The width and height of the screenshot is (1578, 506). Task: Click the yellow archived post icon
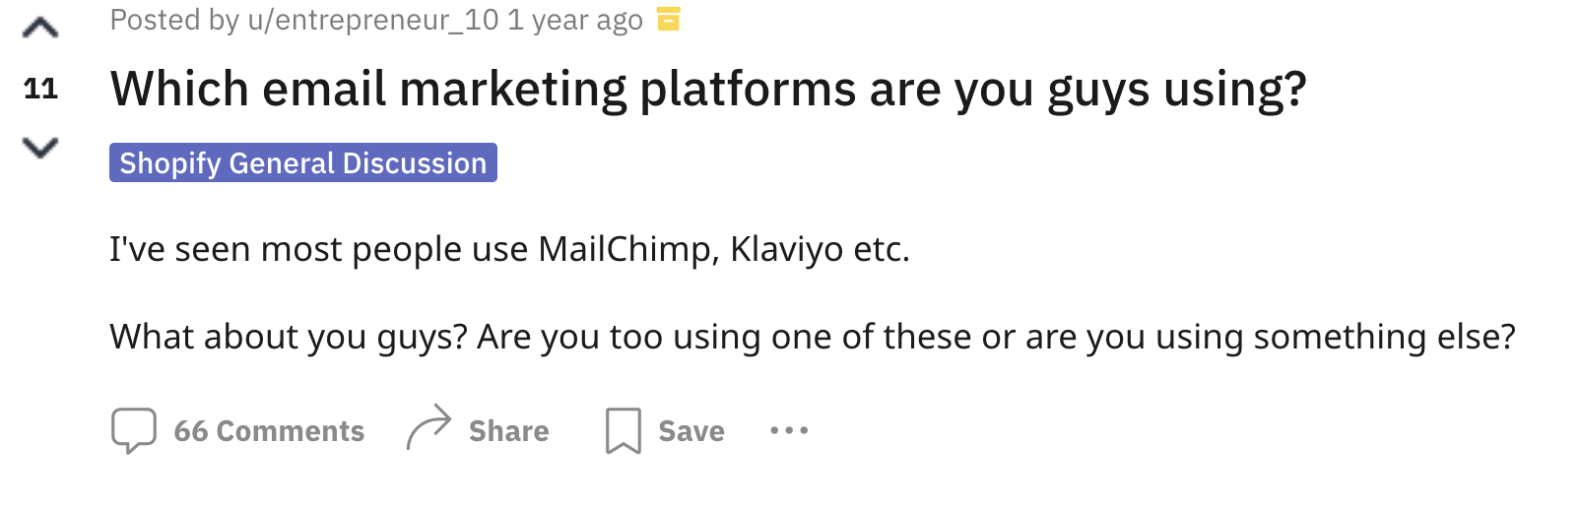[669, 19]
